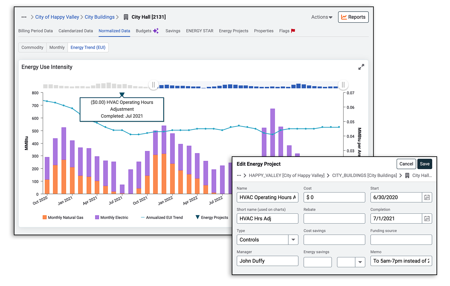Click the red Flags flag icon
Viewport: 450px width, 286px height.
pos(293,31)
